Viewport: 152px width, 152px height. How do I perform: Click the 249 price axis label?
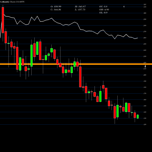coord(145,50)
